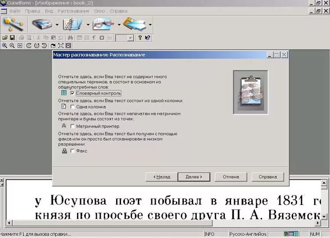Click the glasses recognition icon

(103, 24)
